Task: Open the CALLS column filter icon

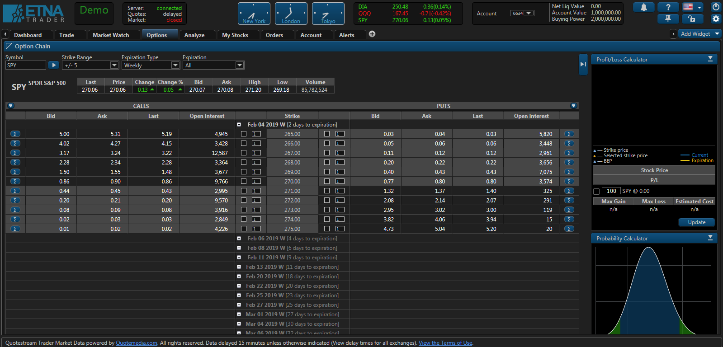Action: coord(11,106)
